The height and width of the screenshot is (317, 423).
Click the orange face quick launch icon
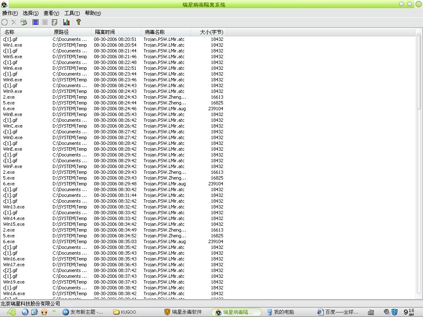pos(44,312)
